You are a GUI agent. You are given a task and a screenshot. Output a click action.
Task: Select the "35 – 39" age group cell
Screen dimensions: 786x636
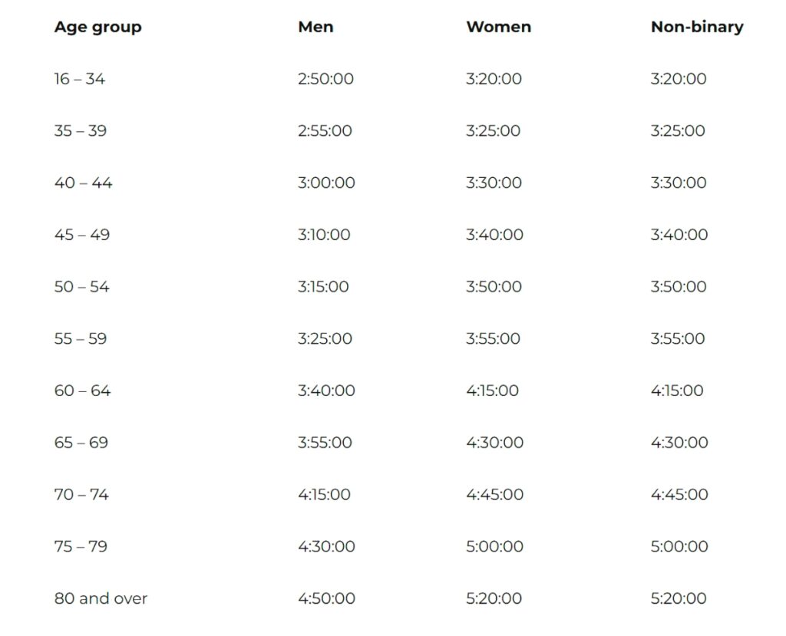coord(81,131)
